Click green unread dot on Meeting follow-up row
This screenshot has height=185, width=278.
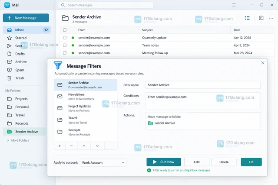coord(73,53)
